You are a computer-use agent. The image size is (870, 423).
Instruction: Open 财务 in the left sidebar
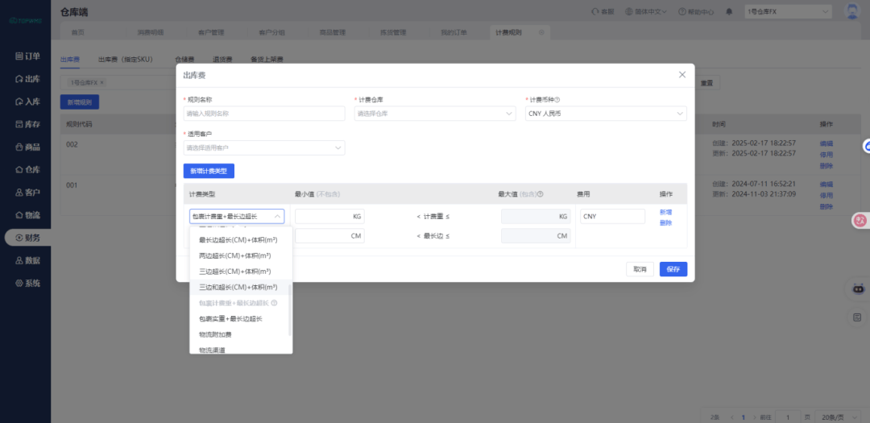[26, 237]
